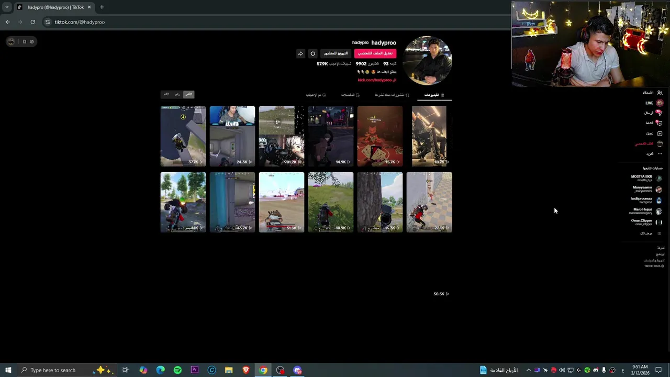This screenshot has height=377, width=670.
Task: Click the Windows Start button
Action: (x=8, y=370)
